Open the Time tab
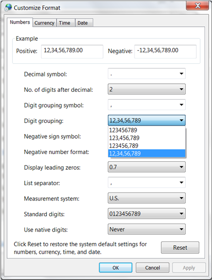 [x=65, y=23]
